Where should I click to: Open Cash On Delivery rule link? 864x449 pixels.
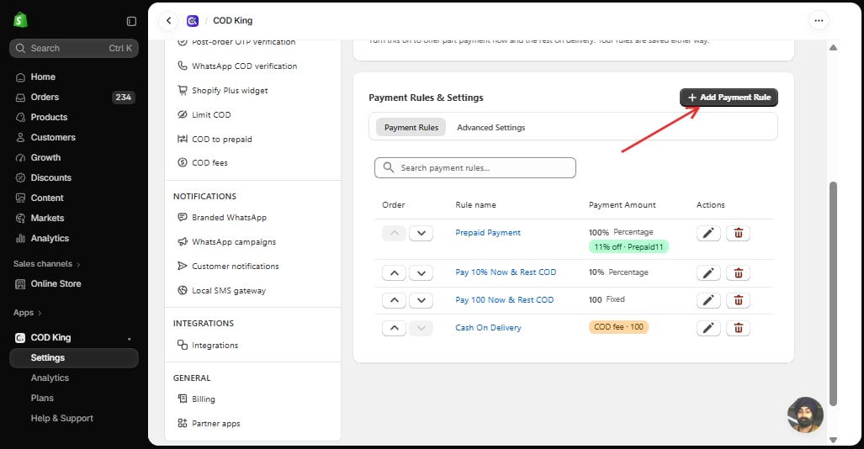(x=488, y=327)
